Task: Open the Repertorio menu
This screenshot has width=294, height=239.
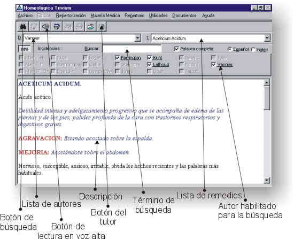Action: click(x=134, y=16)
